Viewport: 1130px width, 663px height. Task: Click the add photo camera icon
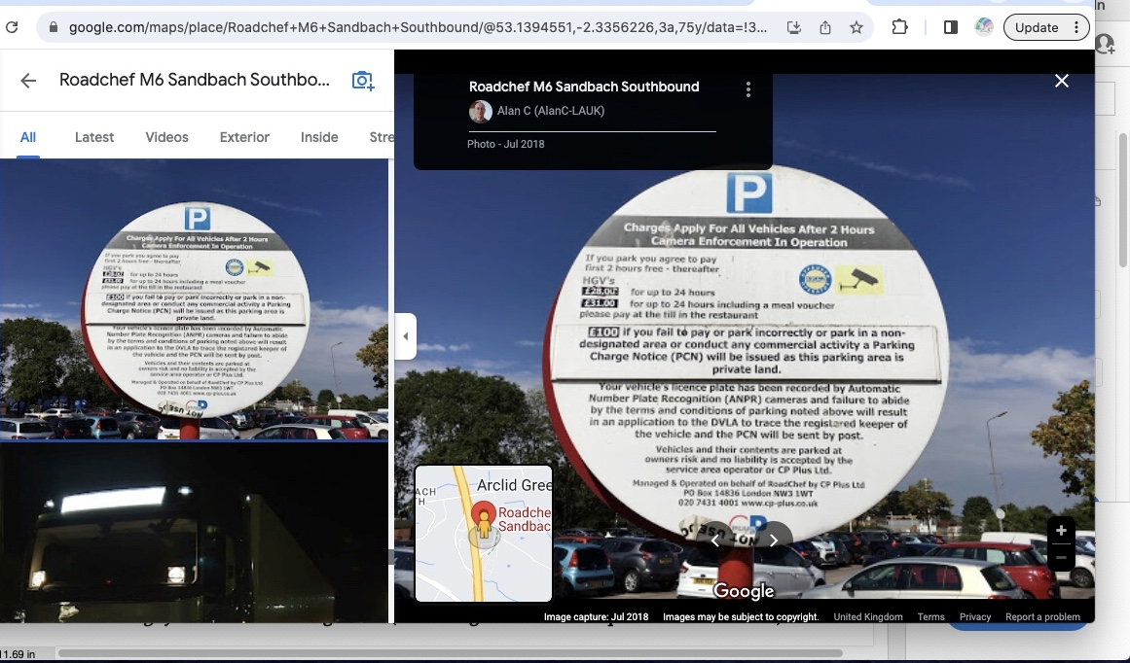pyautogui.click(x=363, y=81)
